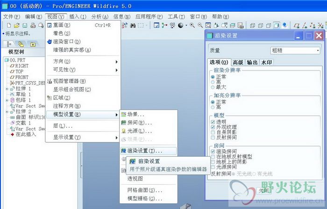
Task: Switch to Hidden Line display icon
Action: (x=261, y=25)
